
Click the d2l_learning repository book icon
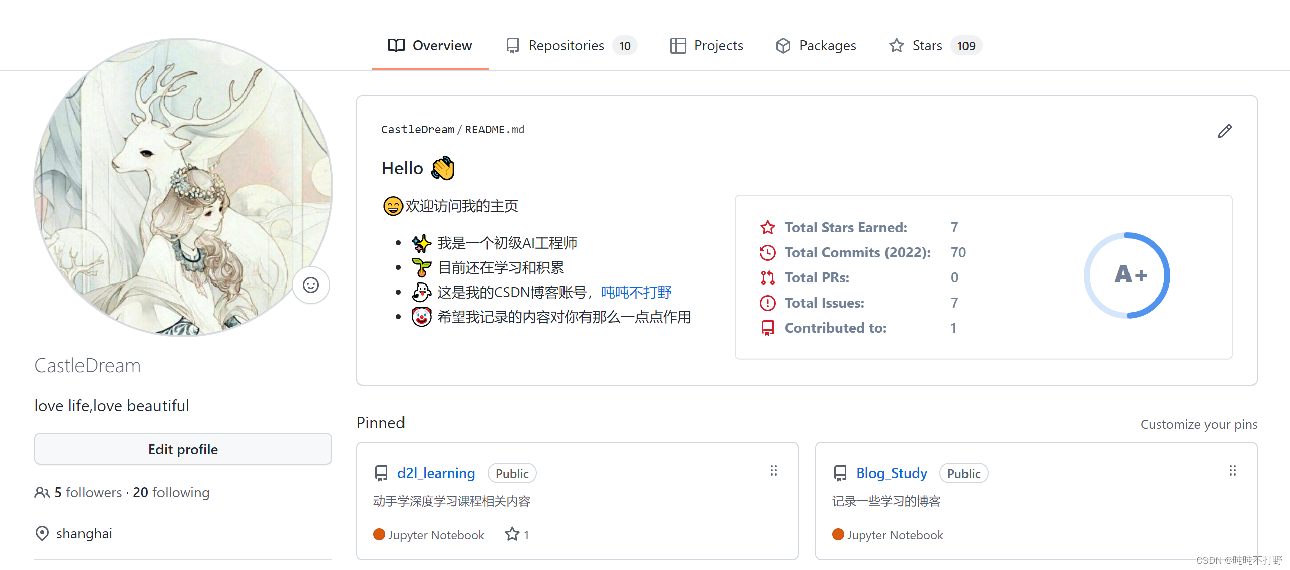coord(381,473)
